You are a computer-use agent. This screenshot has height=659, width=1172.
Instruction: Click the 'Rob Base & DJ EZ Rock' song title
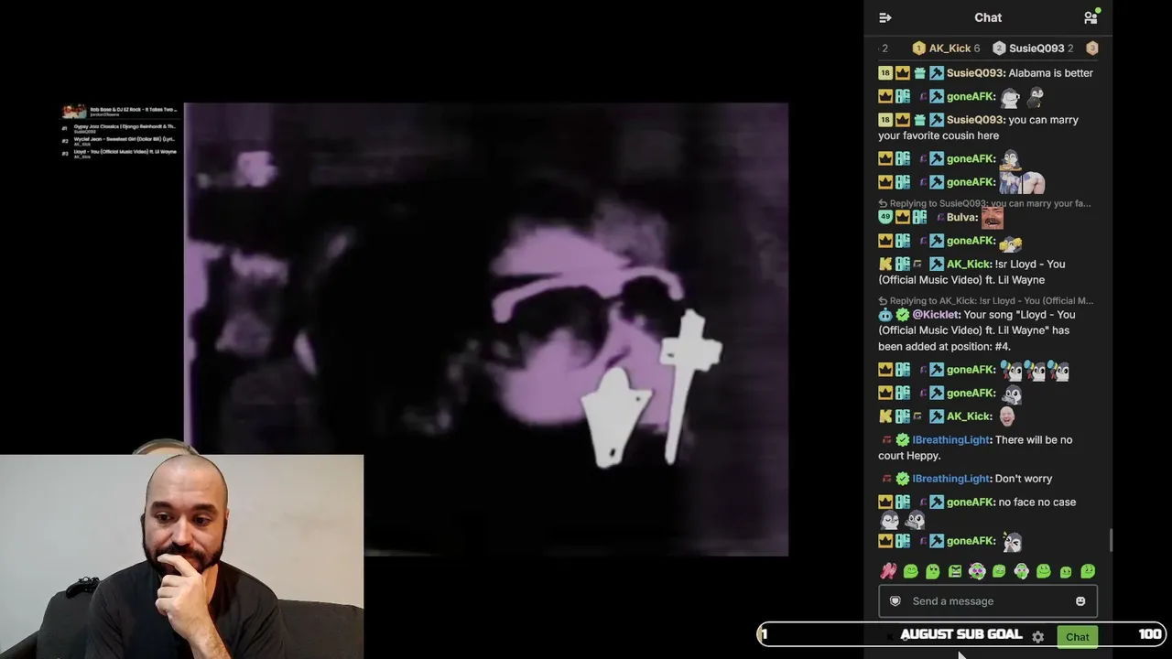click(x=134, y=110)
